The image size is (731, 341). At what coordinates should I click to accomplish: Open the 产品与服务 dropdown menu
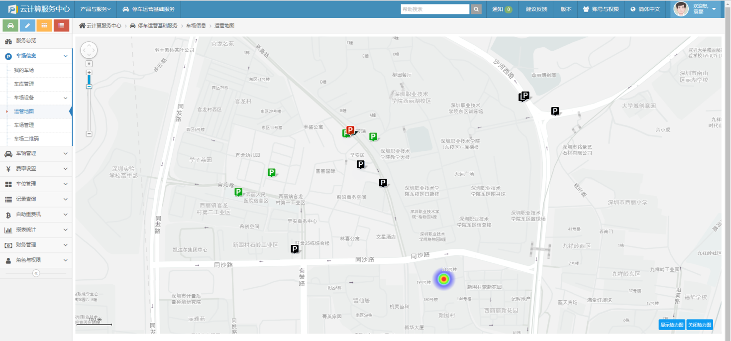(96, 8)
